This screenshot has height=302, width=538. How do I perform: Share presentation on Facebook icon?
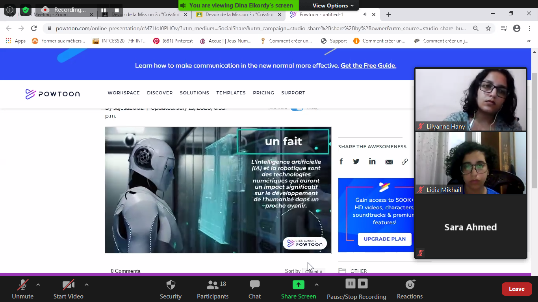(341, 162)
